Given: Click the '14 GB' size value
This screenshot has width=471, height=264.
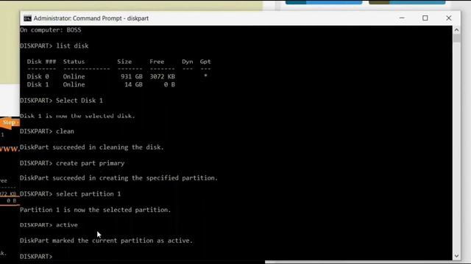Looking at the screenshot, I should point(133,85).
